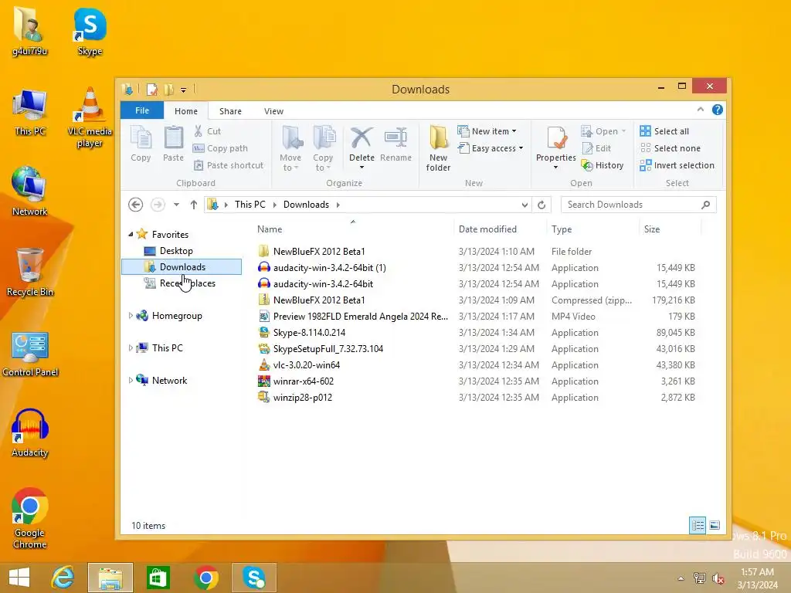Go up one level with Up arrow

coord(194,205)
